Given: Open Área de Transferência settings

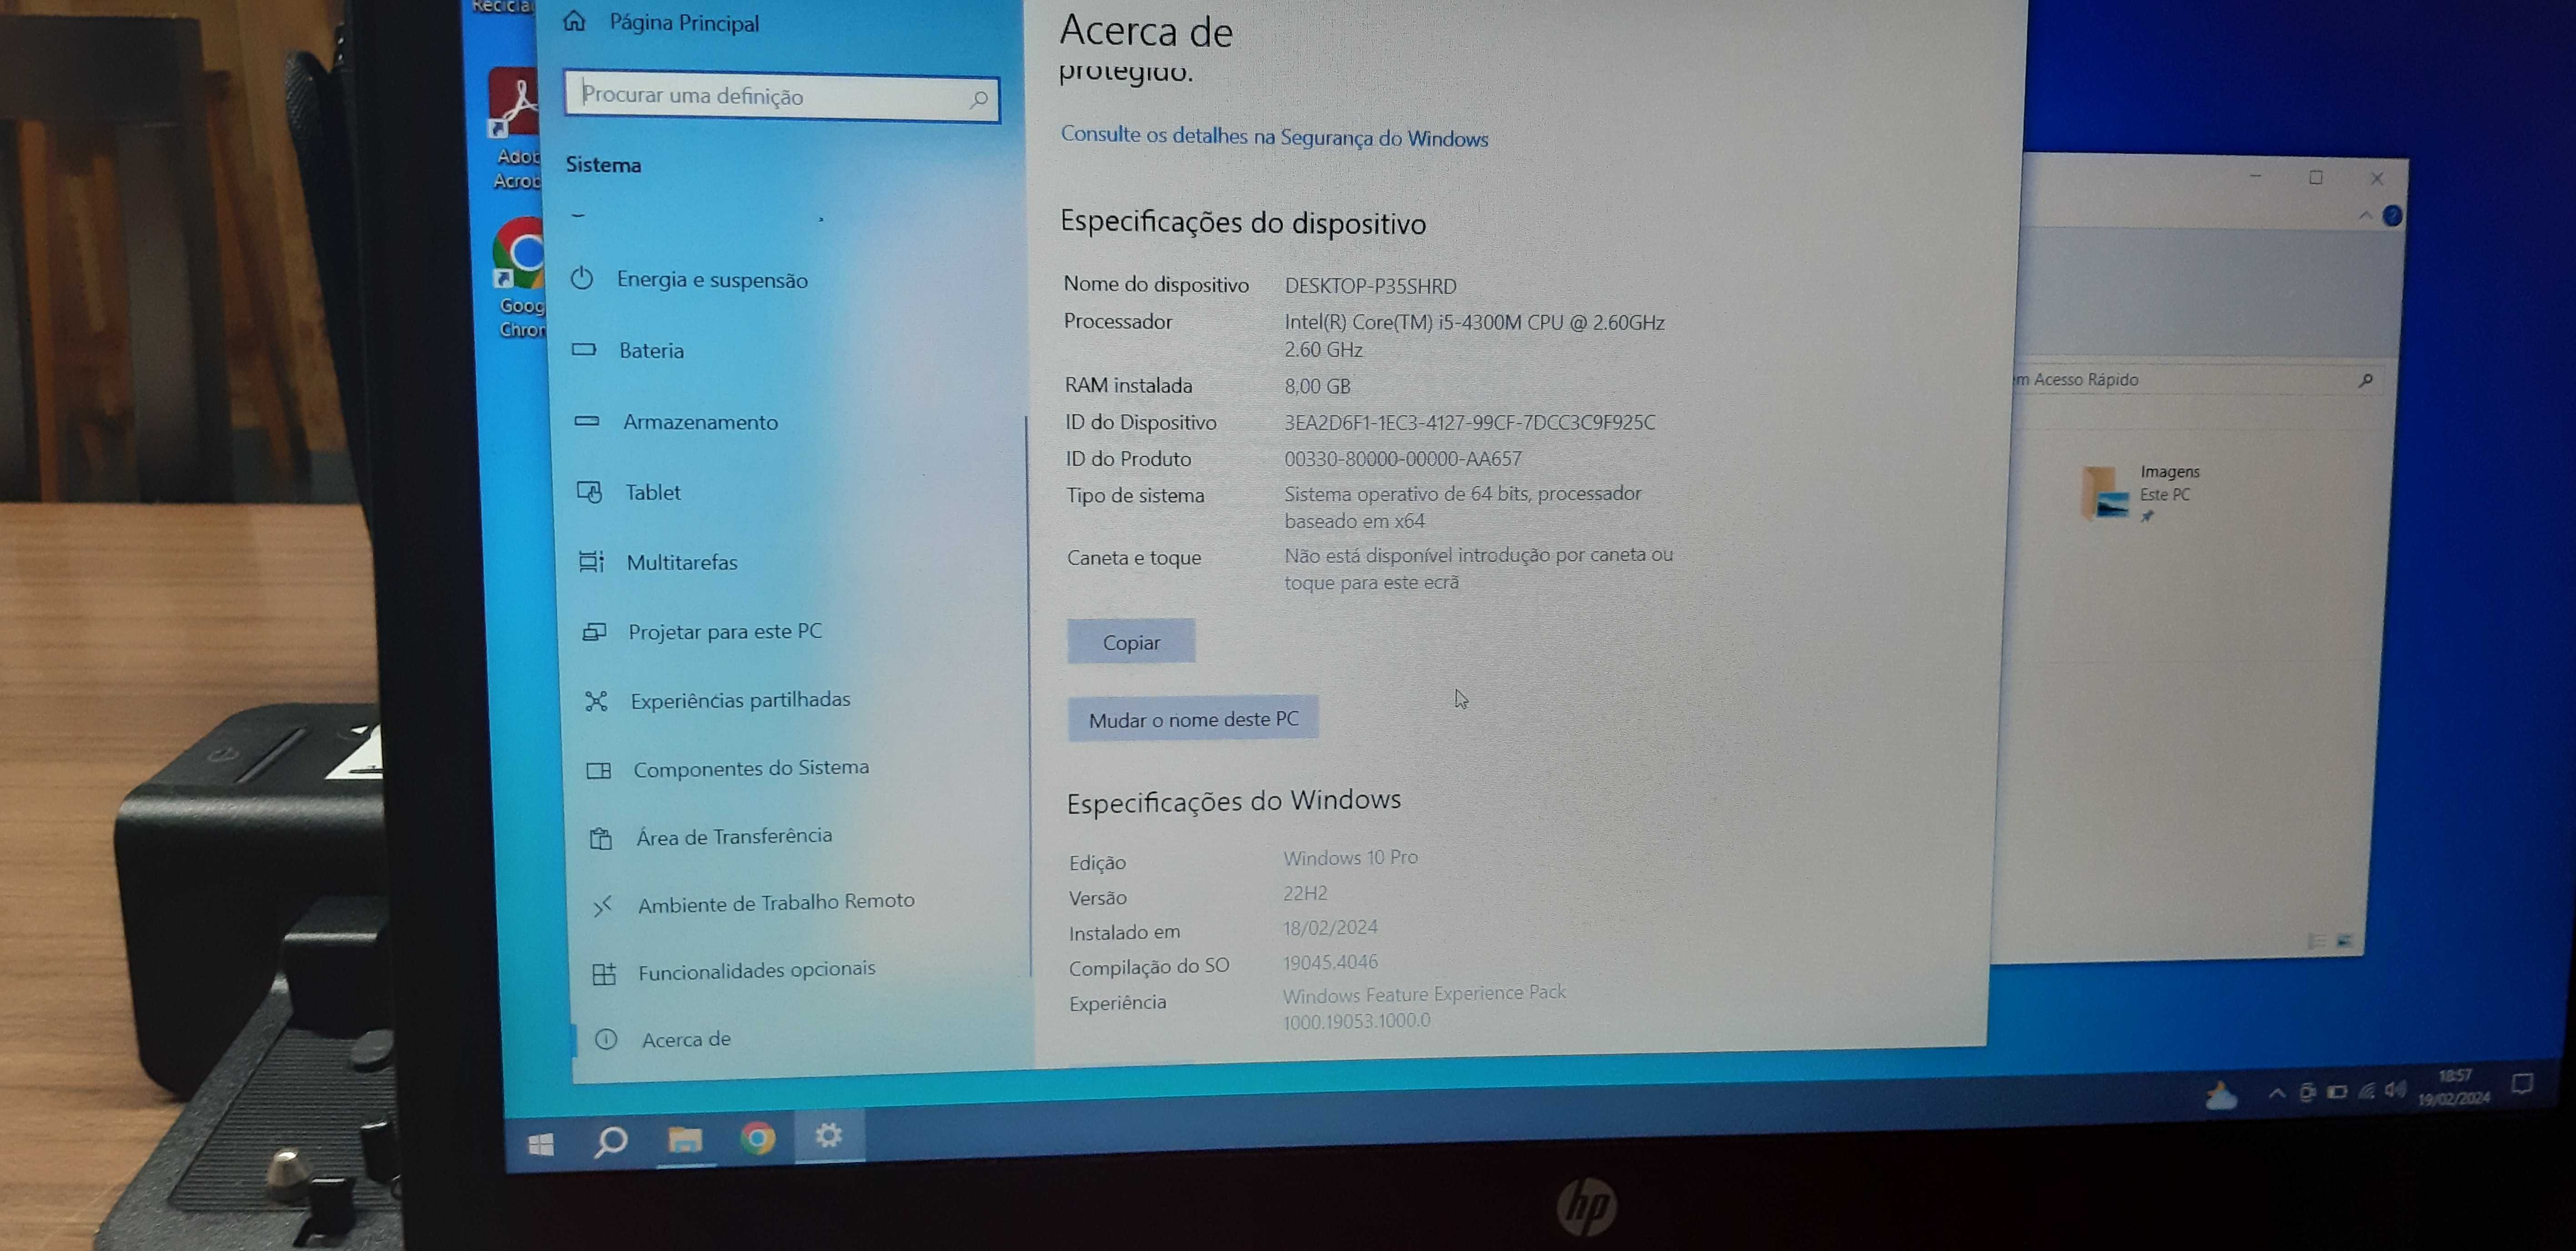Looking at the screenshot, I should [734, 836].
